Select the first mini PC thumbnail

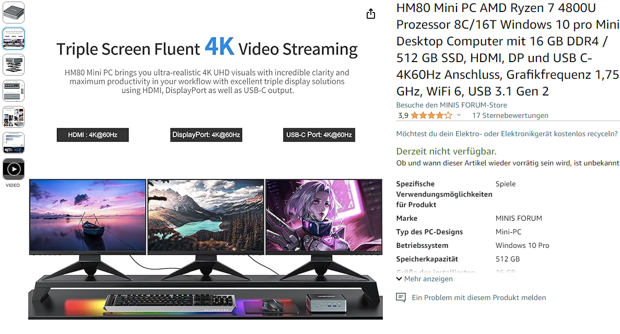tap(14, 12)
